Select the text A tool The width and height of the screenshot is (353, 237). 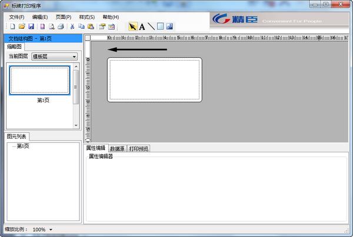pos(142,26)
